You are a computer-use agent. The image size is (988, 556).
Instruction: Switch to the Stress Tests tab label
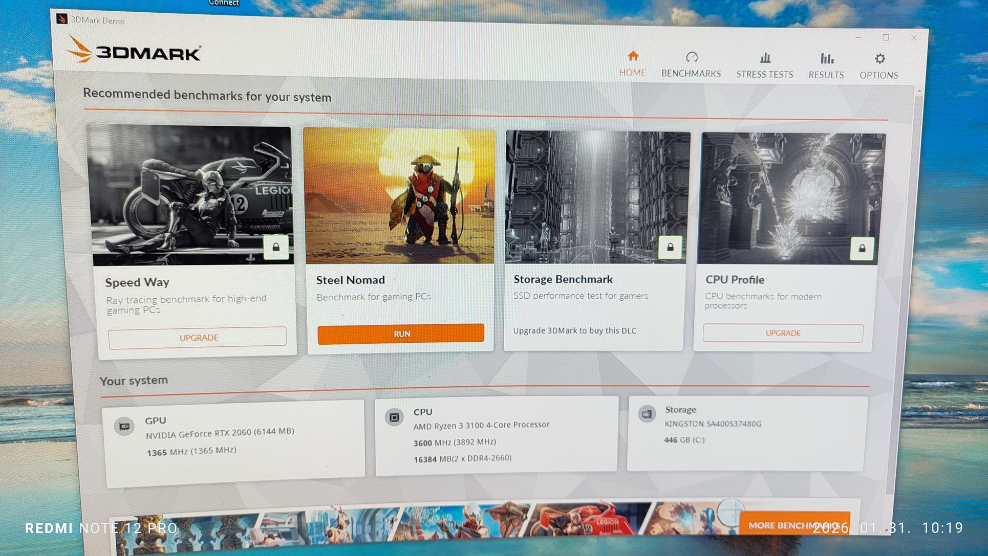(765, 75)
